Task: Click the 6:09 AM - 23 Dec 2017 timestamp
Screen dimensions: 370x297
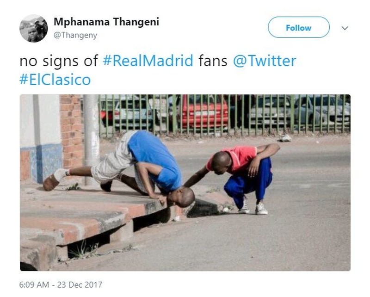Action: click(x=61, y=285)
